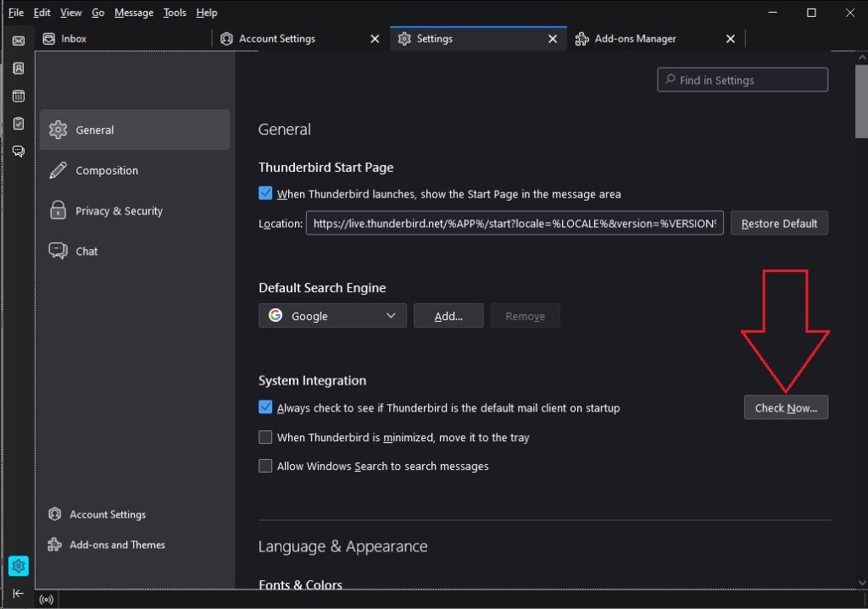
Task: Expand the Google search engine dropdown
Action: click(332, 316)
